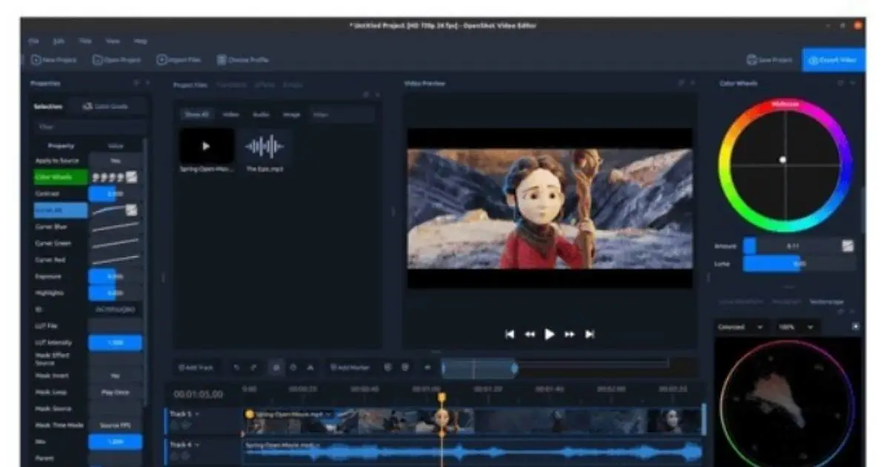Click the orange playhead marker on timeline

(x=442, y=397)
